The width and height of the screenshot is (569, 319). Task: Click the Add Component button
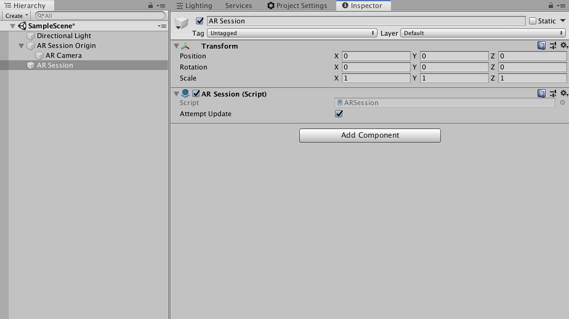pos(369,135)
